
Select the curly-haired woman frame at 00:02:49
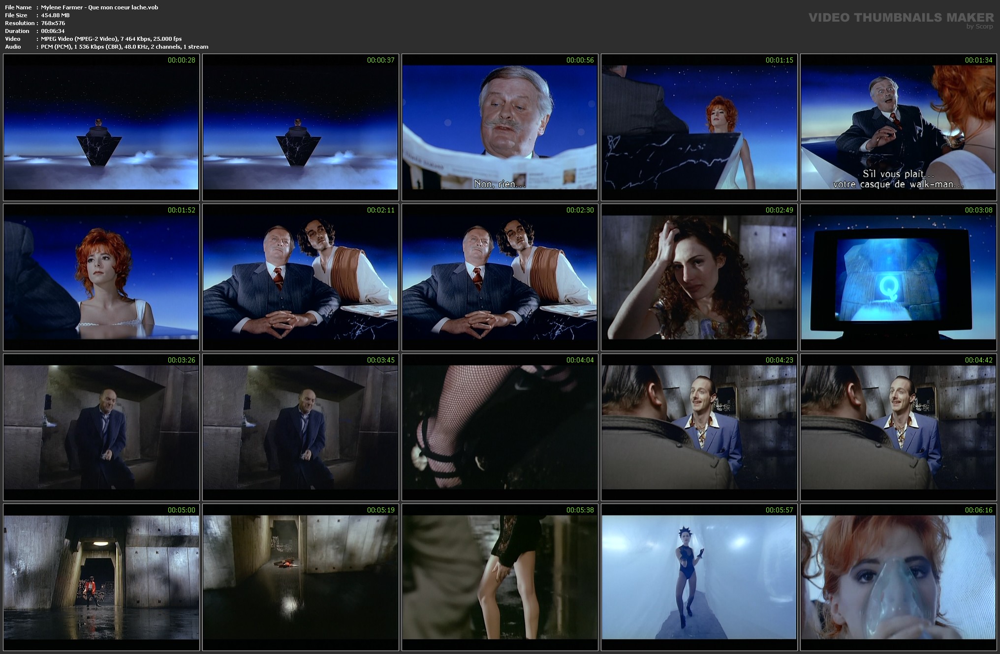699,277
